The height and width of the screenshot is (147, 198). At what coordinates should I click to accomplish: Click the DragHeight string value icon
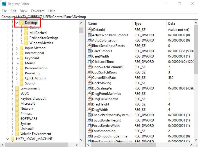point(89,104)
